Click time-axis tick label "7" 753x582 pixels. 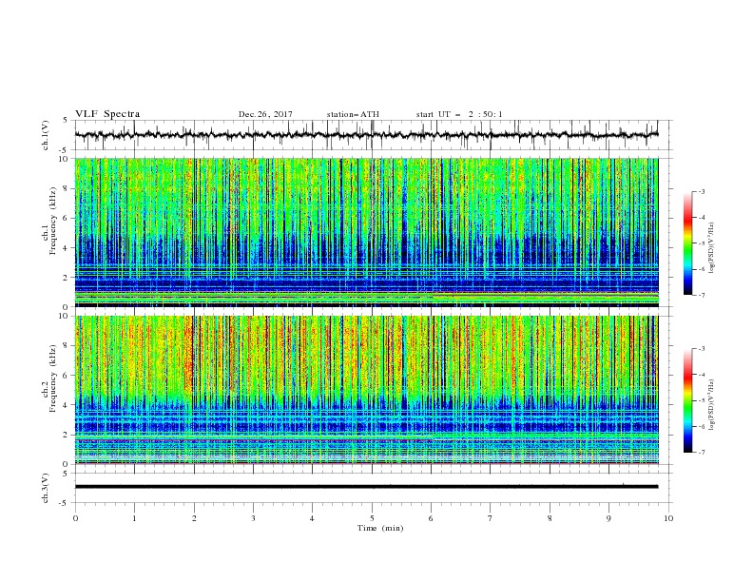point(491,518)
